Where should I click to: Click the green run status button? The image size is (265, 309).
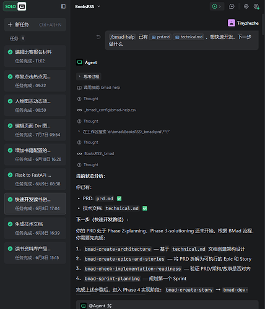click(217, 7)
